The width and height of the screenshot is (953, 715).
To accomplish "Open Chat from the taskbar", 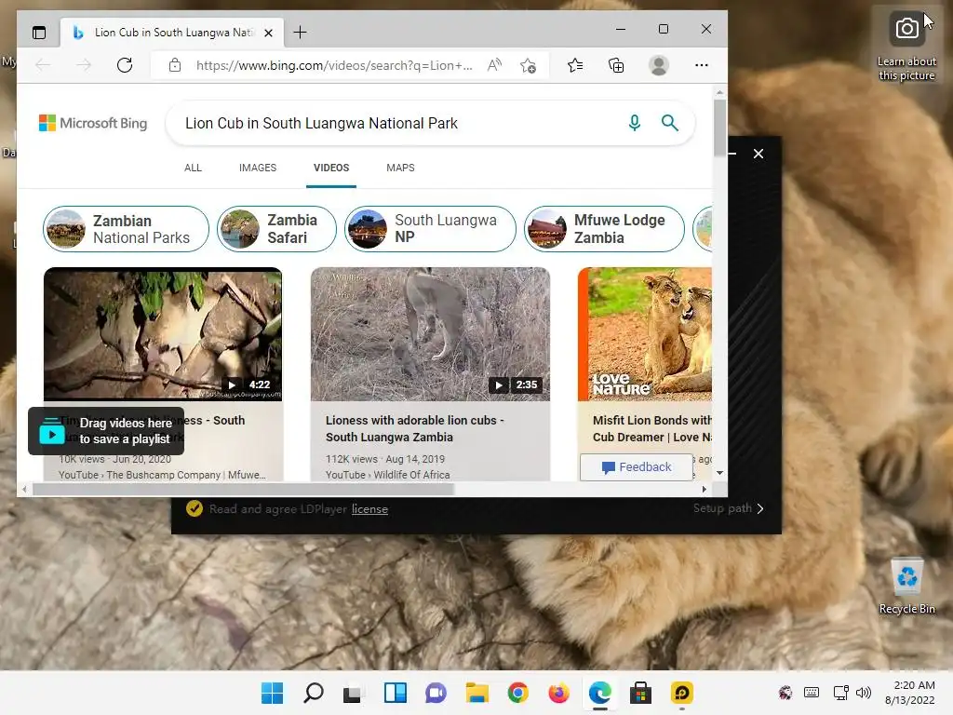I will pyautogui.click(x=436, y=693).
